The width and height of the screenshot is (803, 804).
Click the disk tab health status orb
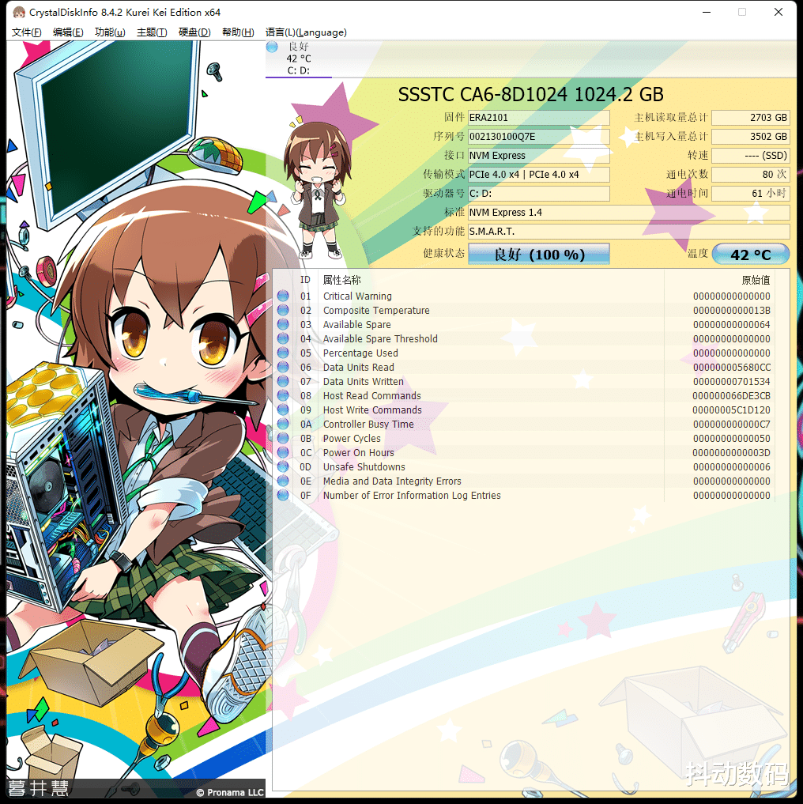point(272,47)
